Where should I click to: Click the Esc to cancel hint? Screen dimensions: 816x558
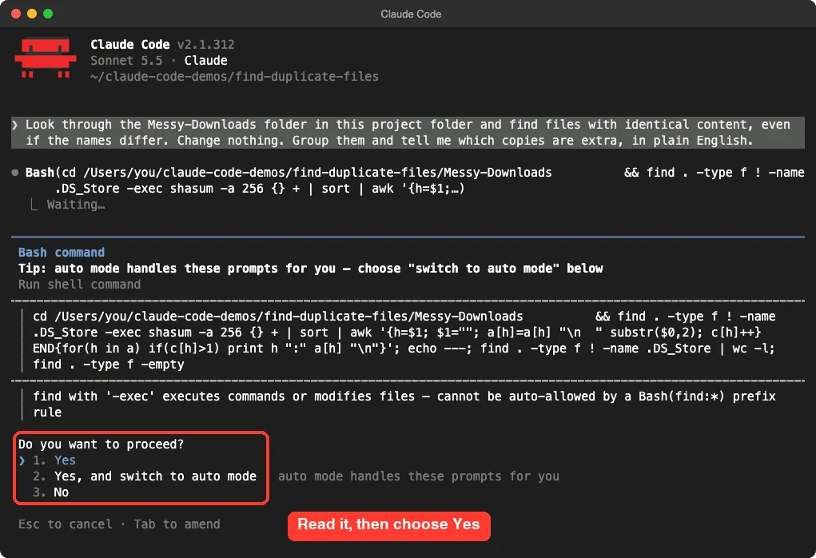[x=65, y=524]
